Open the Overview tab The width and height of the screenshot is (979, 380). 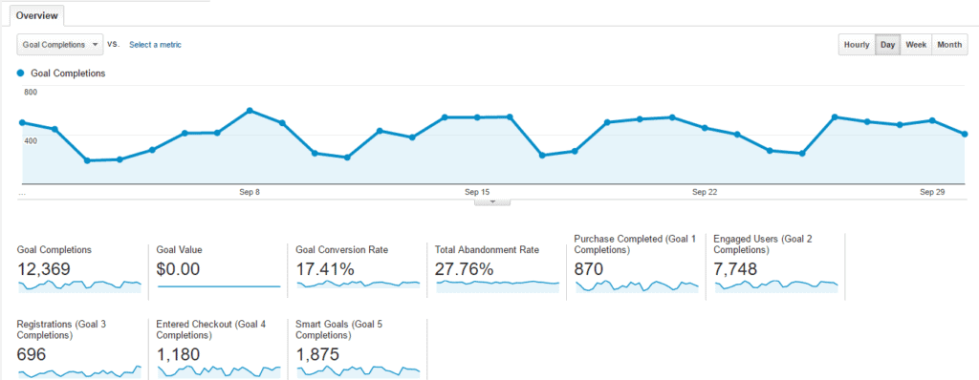pos(37,15)
